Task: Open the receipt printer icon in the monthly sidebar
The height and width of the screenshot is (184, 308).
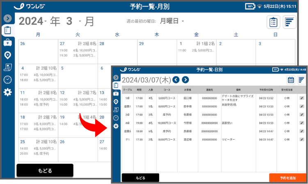Action: tap(8, 67)
